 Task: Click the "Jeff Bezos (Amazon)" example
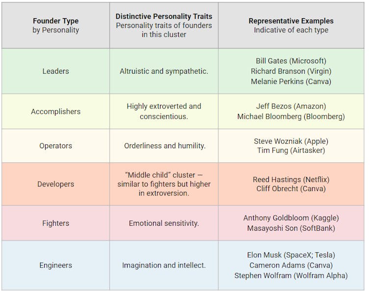click(291, 106)
